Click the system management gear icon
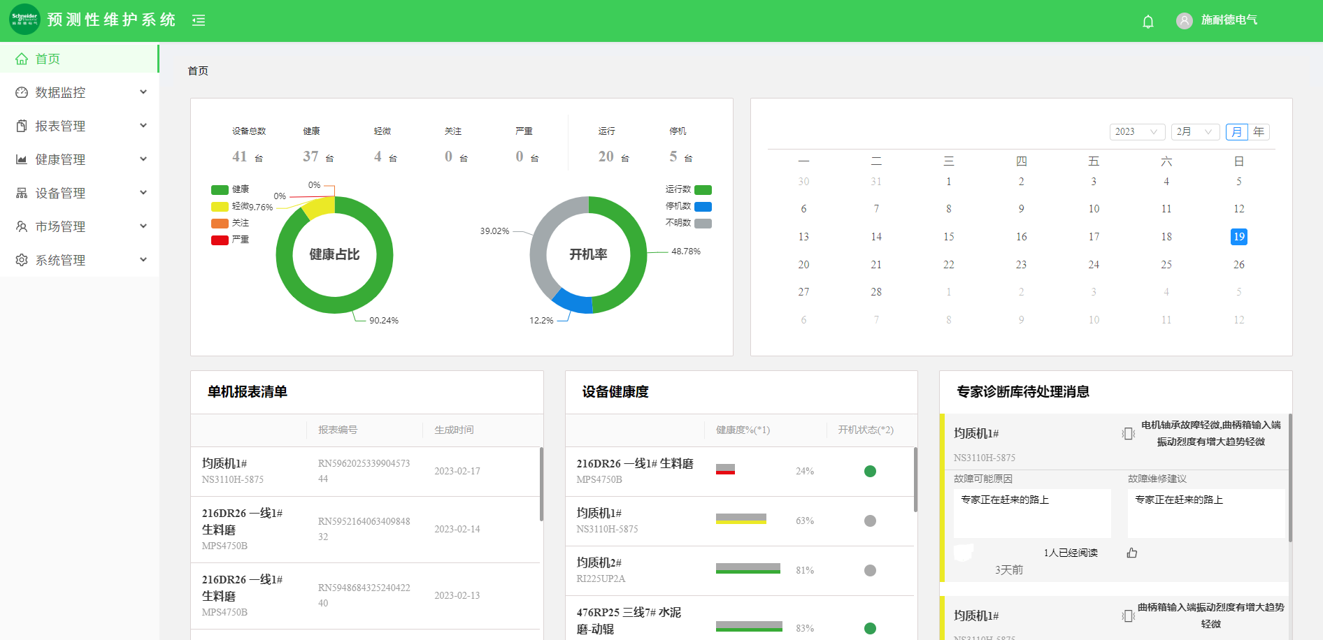 tap(22, 260)
